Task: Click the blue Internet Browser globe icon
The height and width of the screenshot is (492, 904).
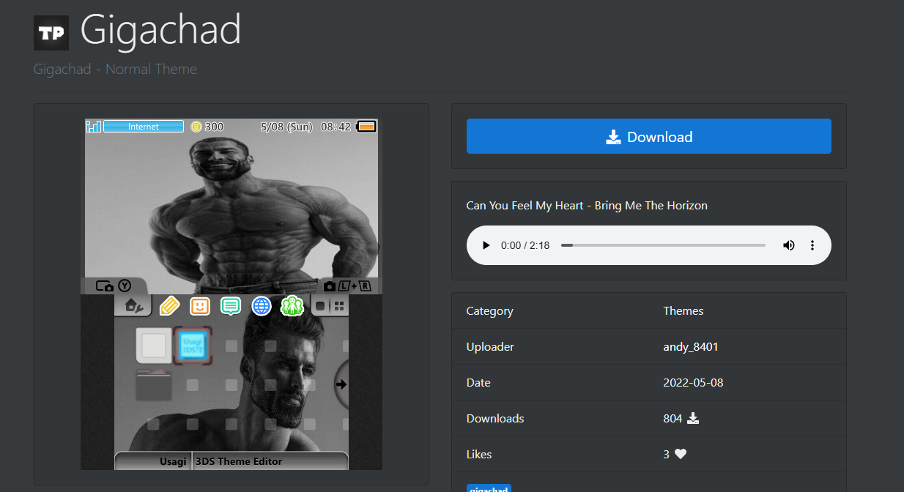Action: [262, 306]
